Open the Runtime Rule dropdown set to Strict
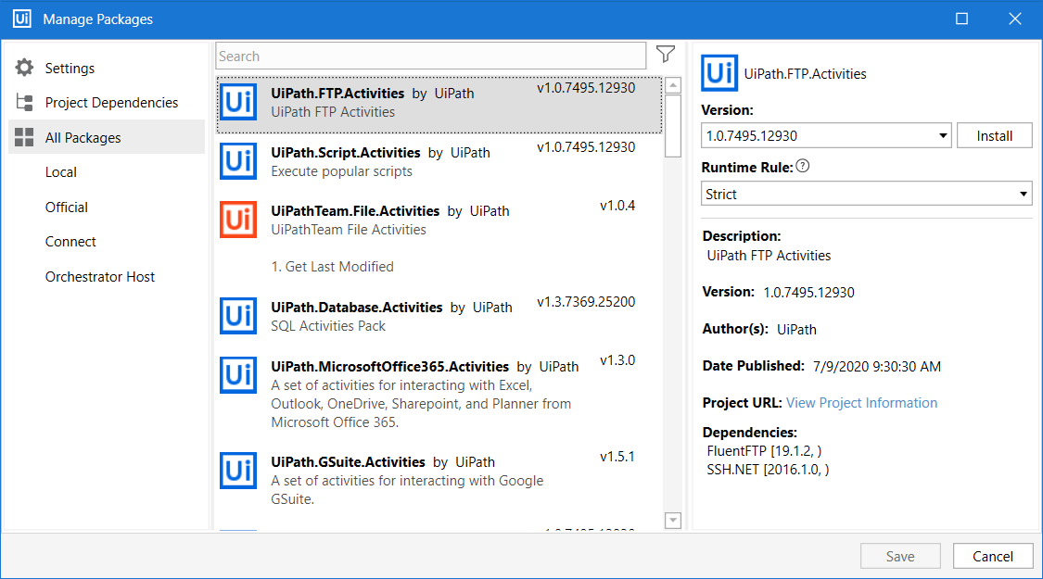1043x579 pixels. coord(866,195)
